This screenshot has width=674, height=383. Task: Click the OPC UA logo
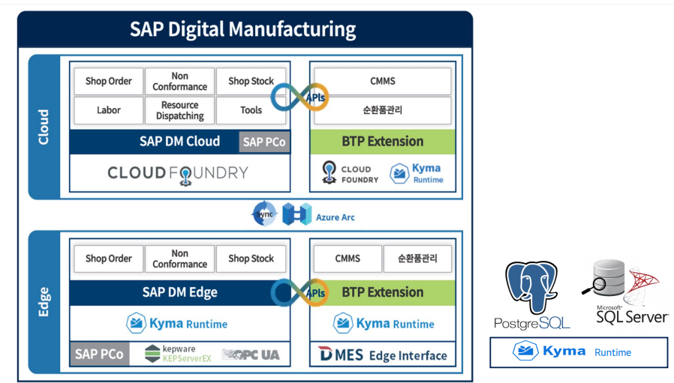[x=251, y=355]
